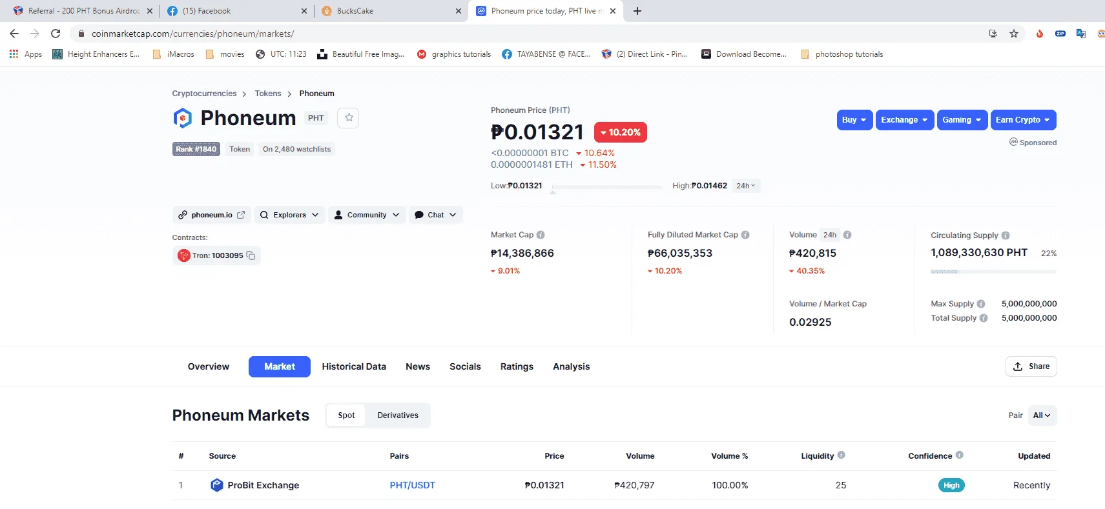Close the BucksCake tab

459,11
